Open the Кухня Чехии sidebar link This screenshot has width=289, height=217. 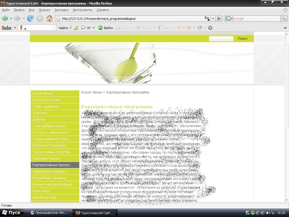click(55, 93)
